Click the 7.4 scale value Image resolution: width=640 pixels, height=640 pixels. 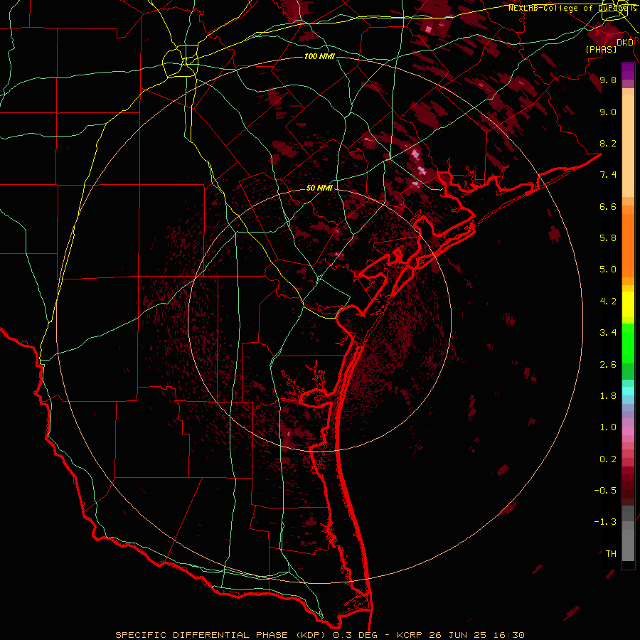[x=608, y=175]
